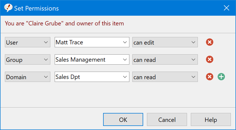Open the Matt Trace name combo box
Screen dimensions: 236x130
pos(92,42)
